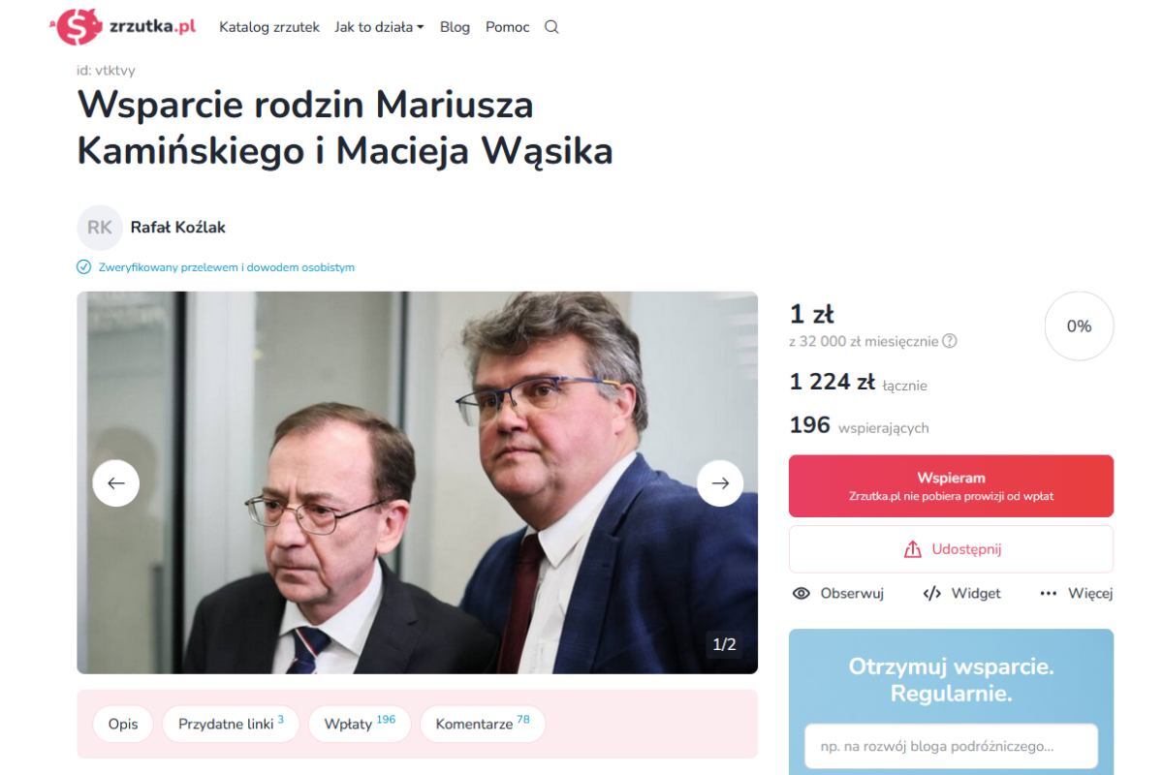Go to the Blog menu item
The height and width of the screenshot is (775, 1163).
tap(455, 27)
